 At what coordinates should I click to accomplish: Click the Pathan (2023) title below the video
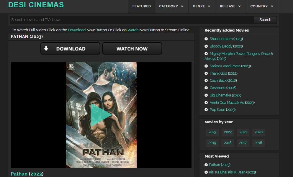[x=27, y=174]
